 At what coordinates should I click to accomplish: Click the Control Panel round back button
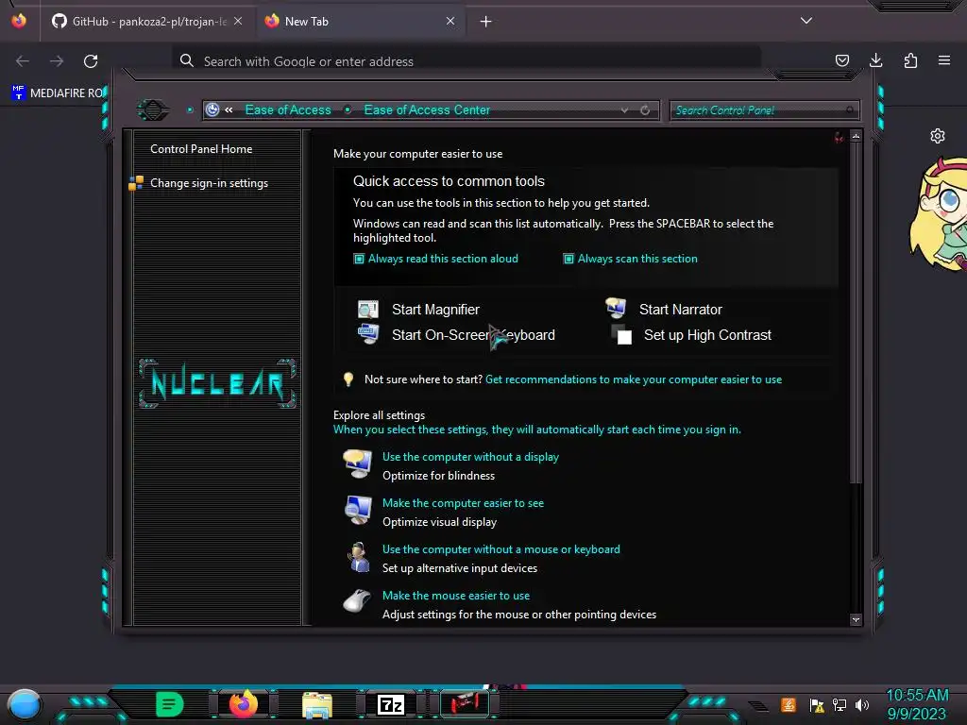[152, 110]
